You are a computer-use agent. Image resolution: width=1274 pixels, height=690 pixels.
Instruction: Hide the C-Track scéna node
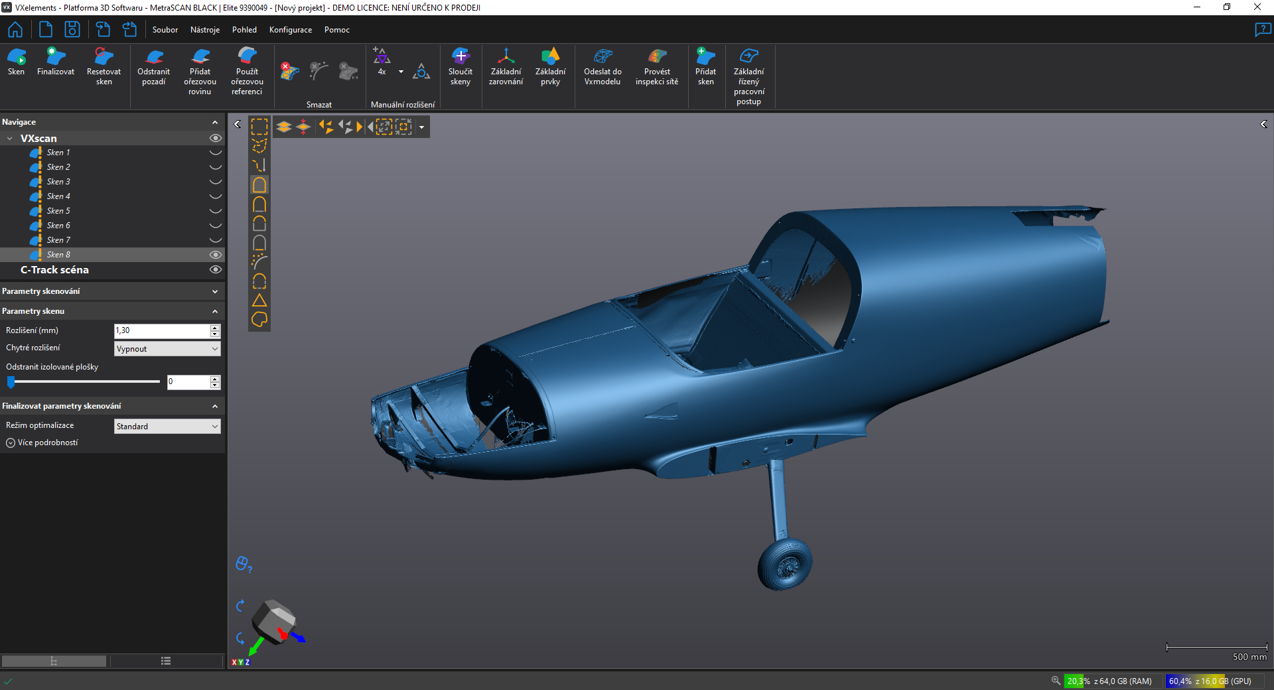tap(215, 270)
